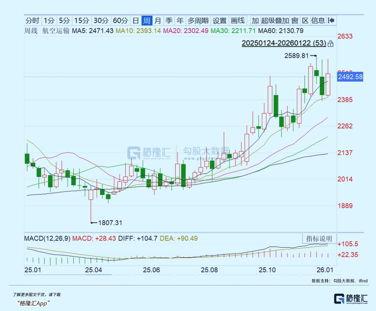Switch to the 分时 intraday tab

(32, 20)
